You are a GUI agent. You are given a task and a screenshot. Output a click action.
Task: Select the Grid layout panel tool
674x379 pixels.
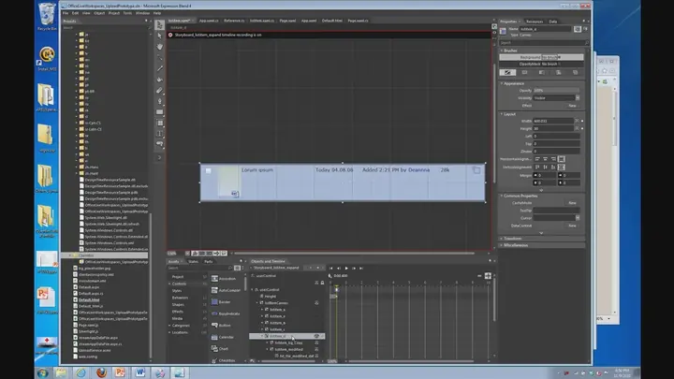[159, 123]
